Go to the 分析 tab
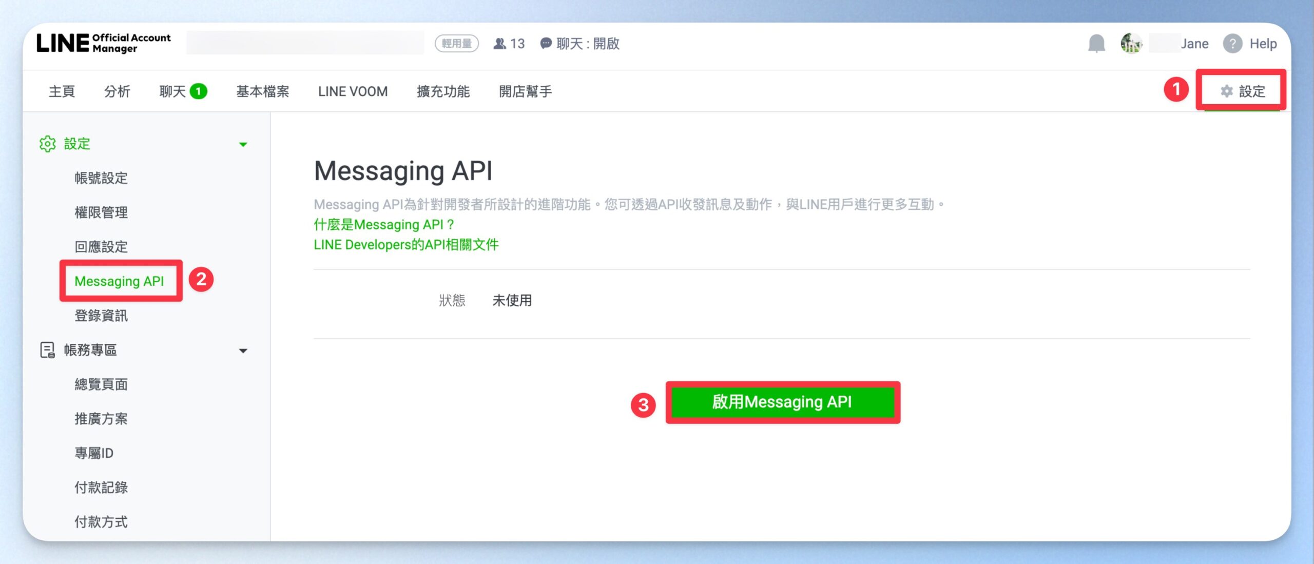This screenshot has width=1314, height=564. pos(117,91)
